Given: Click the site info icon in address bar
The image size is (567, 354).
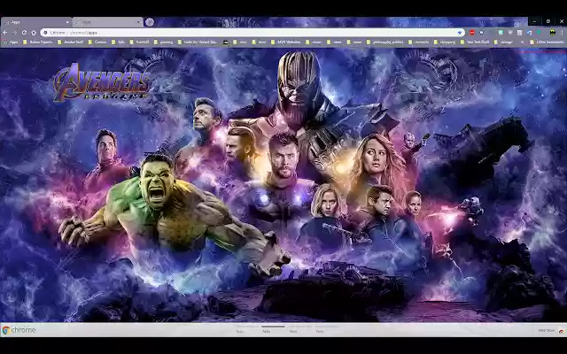Looking at the screenshot, I should [45, 33].
